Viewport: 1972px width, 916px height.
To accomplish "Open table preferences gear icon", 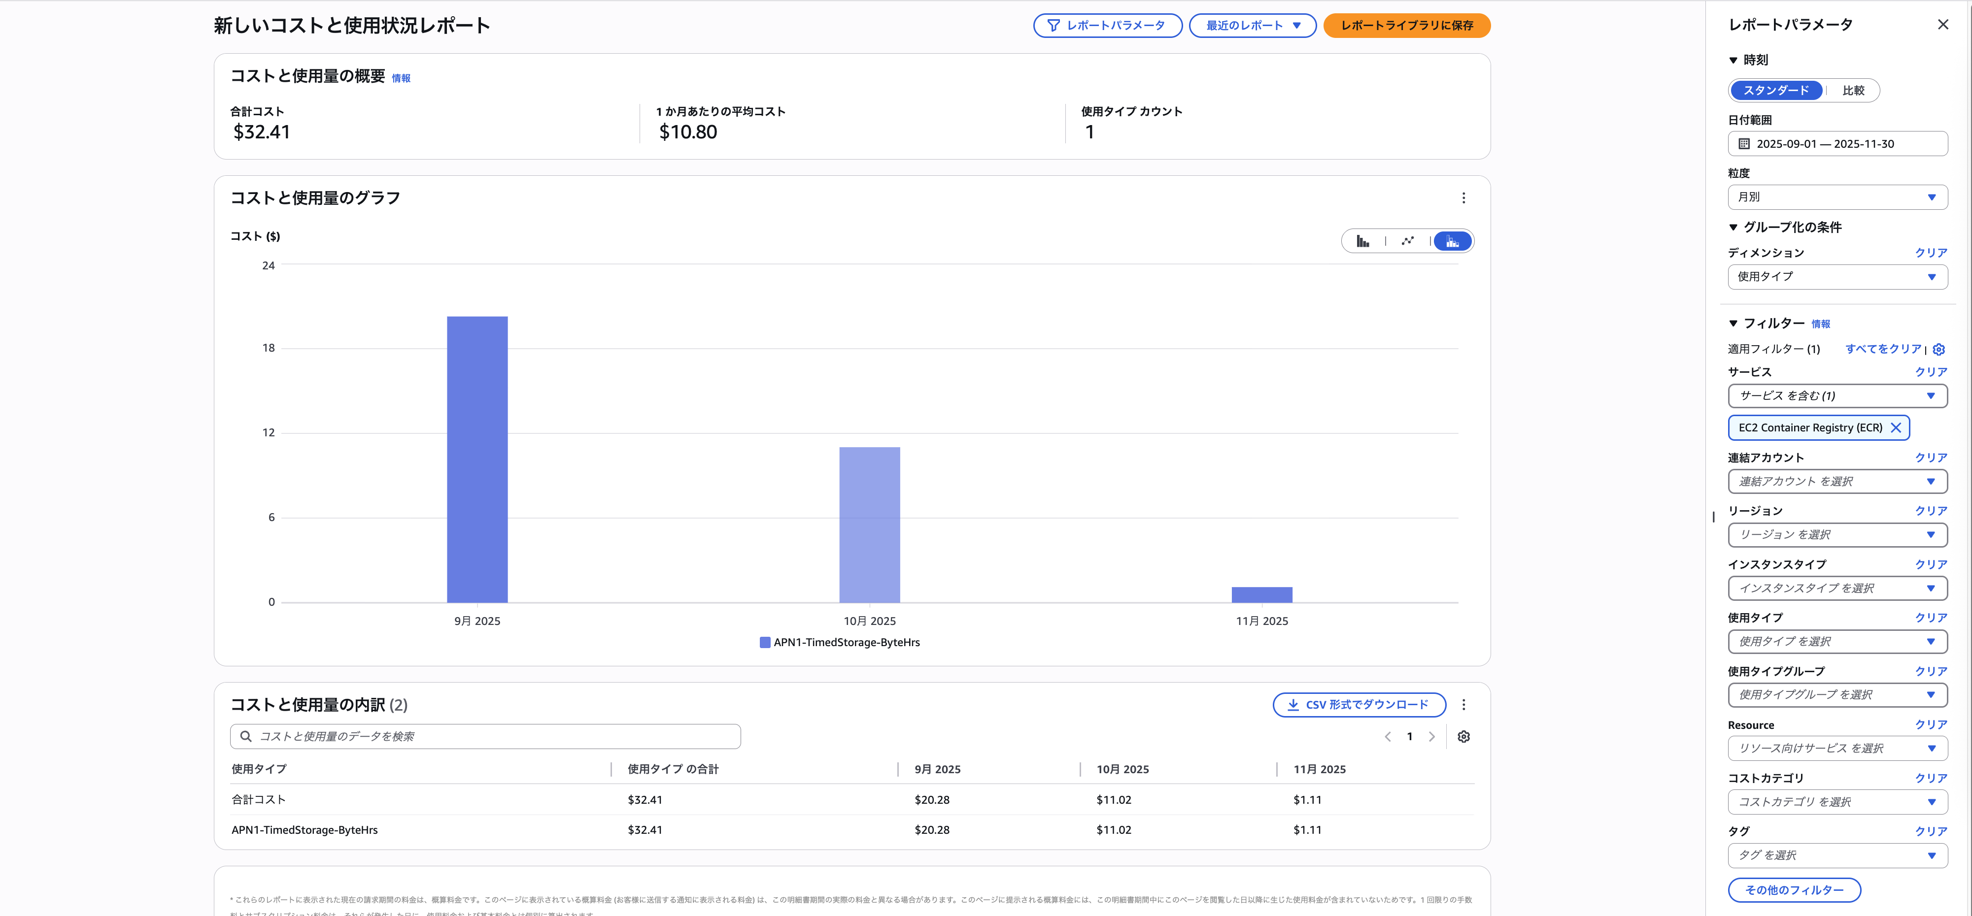I will coord(1463,737).
